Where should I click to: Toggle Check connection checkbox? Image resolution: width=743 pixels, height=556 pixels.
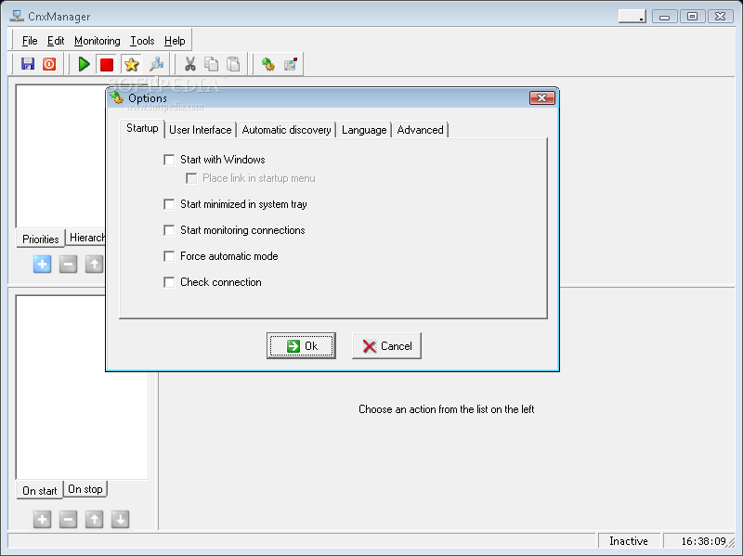click(169, 282)
